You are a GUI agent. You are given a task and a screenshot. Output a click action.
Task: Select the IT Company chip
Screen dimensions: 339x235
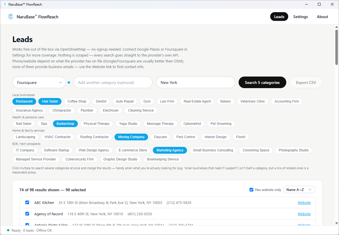[25, 150]
